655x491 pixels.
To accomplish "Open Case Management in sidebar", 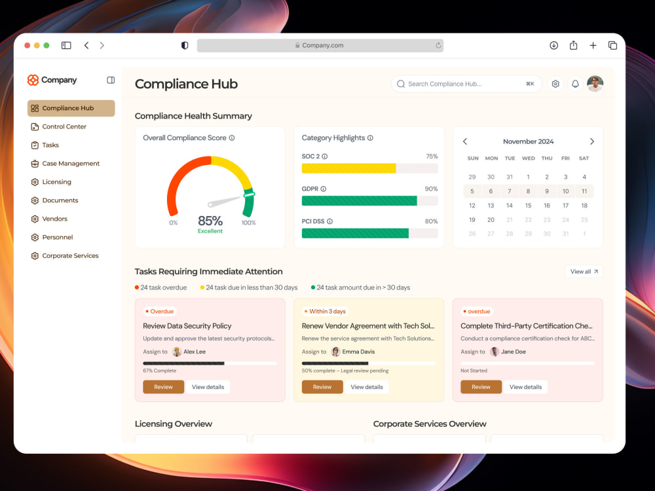I will pyautogui.click(x=71, y=163).
